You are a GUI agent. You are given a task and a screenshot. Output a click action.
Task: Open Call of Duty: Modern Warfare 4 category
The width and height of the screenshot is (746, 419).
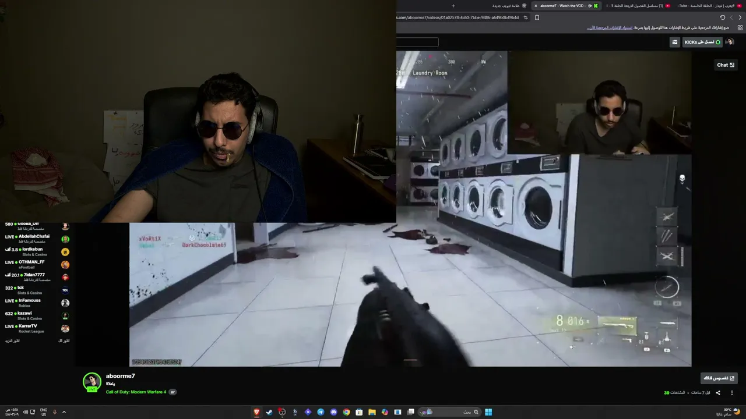(x=136, y=392)
